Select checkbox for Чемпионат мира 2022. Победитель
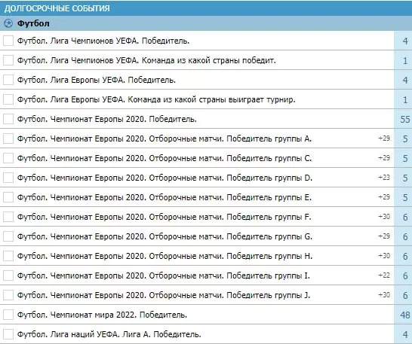 pos(8,315)
